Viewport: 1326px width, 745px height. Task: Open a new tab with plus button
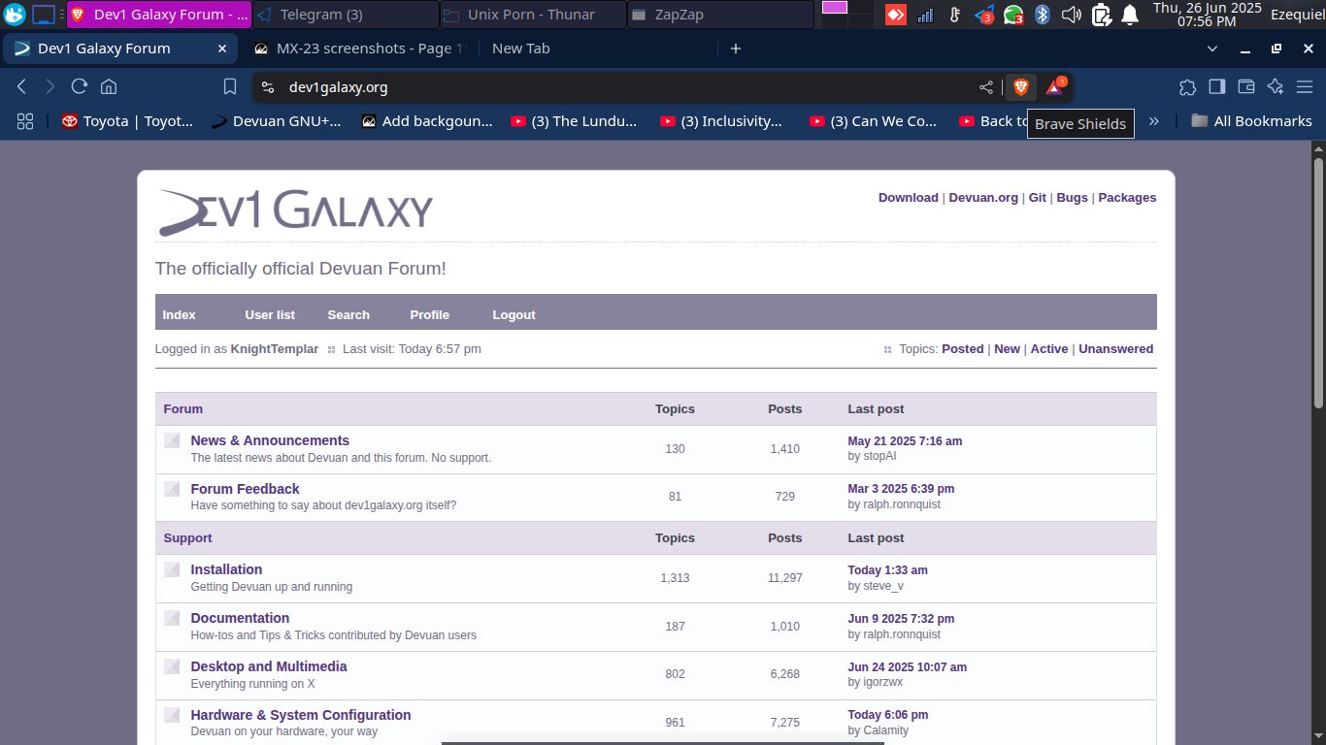click(736, 49)
